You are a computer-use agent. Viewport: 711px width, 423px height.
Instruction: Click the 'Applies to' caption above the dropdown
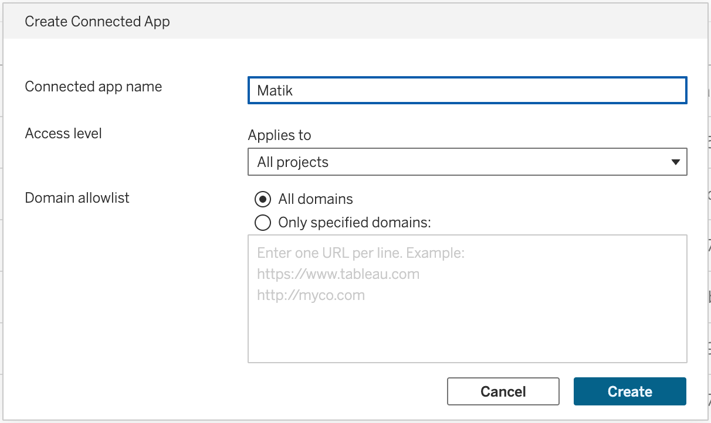click(x=279, y=135)
